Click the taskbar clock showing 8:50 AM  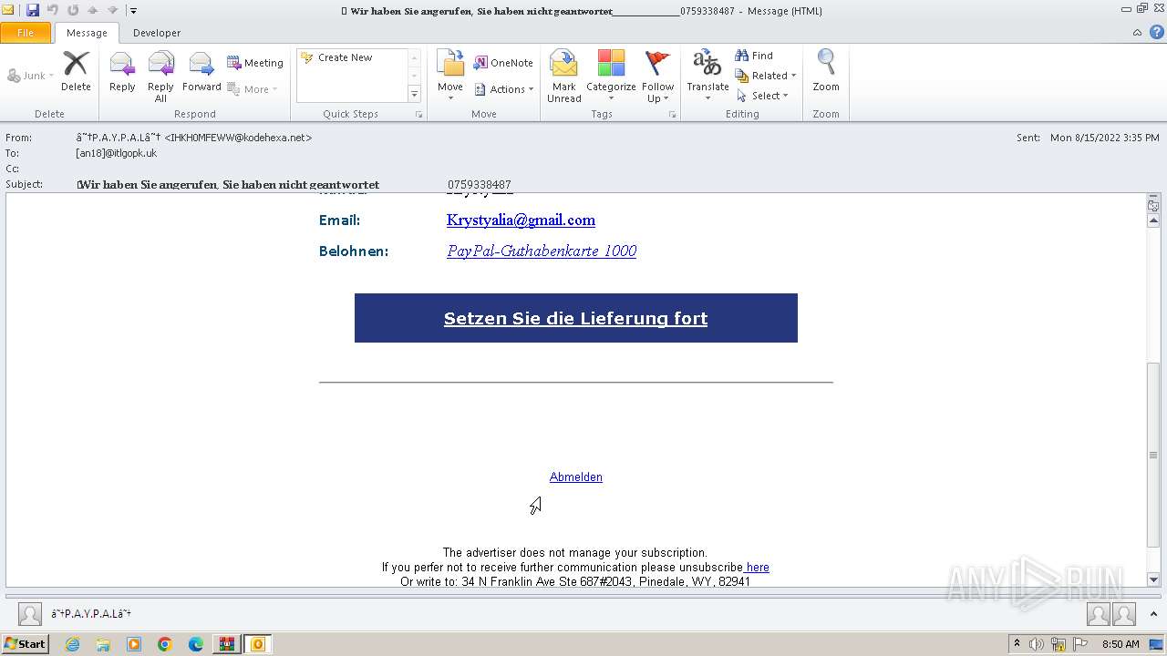click(1121, 644)
